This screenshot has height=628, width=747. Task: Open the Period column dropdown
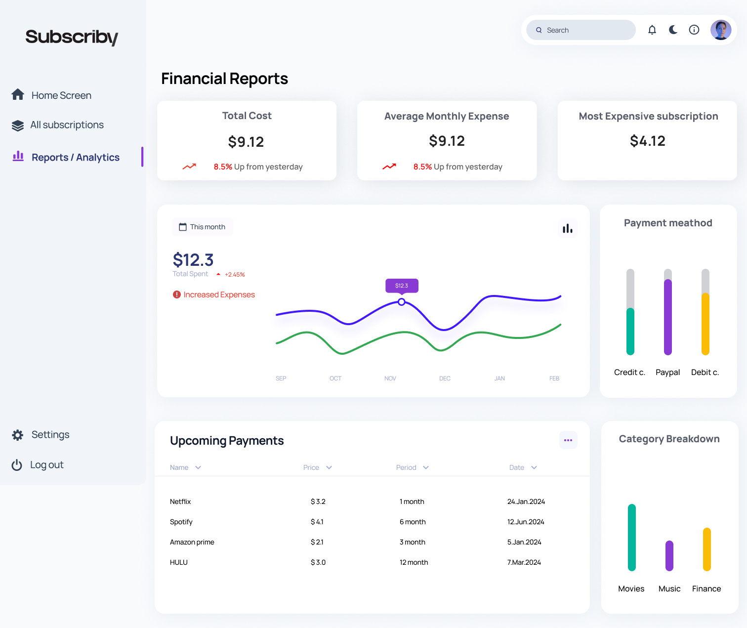[426, 467]
